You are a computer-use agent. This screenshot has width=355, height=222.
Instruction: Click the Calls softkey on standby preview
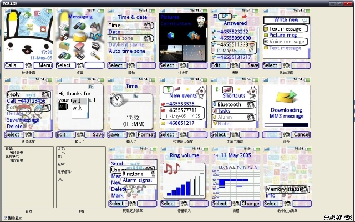pyautogui.click(x=14, y=65)
